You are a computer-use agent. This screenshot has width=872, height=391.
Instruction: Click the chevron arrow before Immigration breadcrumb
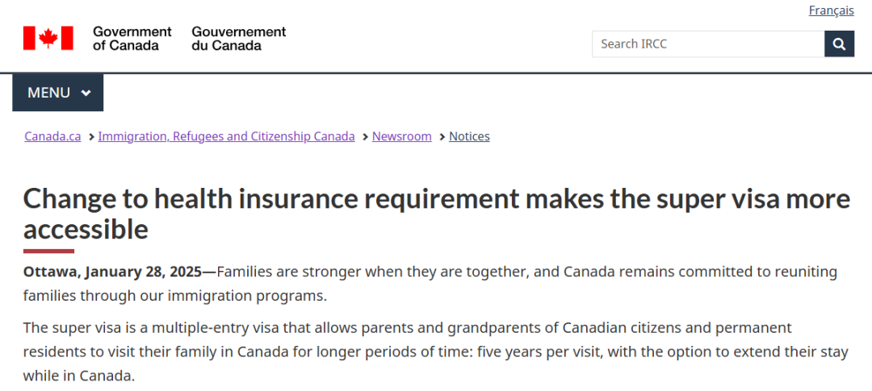(91, 136)
